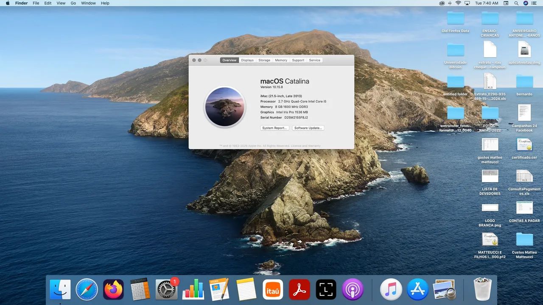Launch the Numbers app from the Dock

tap(193, 290)
